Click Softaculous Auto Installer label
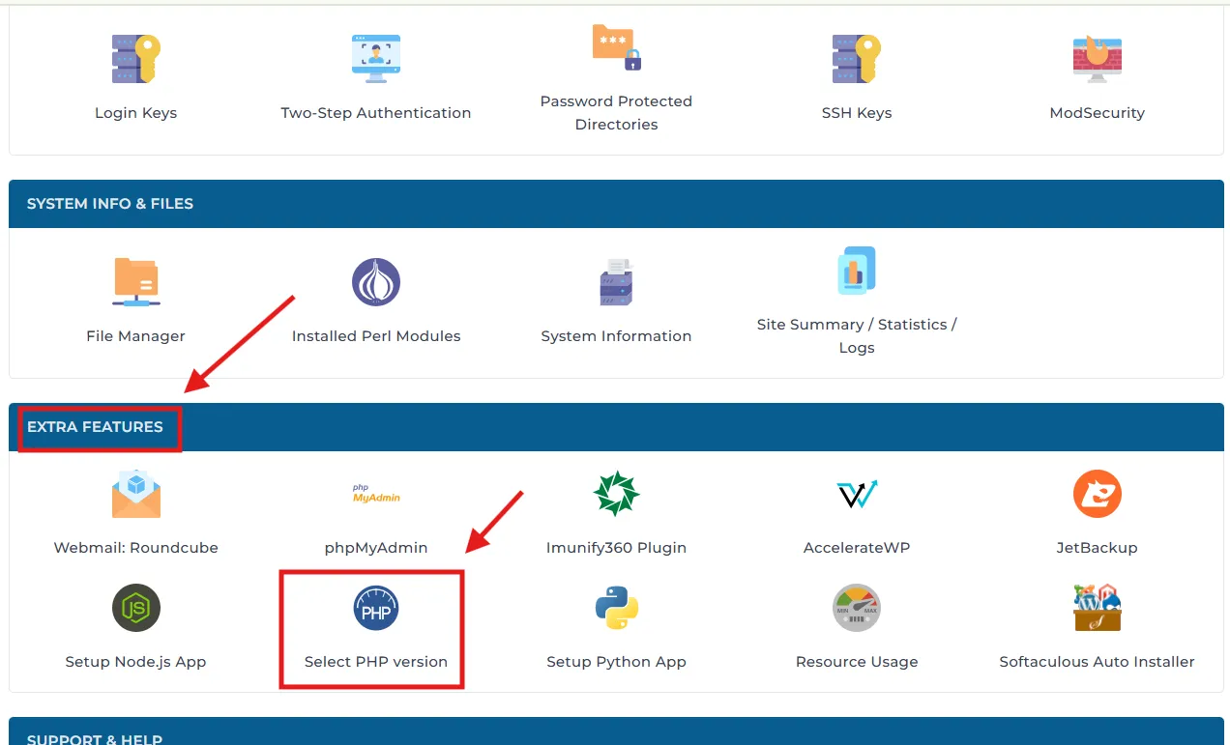1230x745 pixels. (1097, 662)
